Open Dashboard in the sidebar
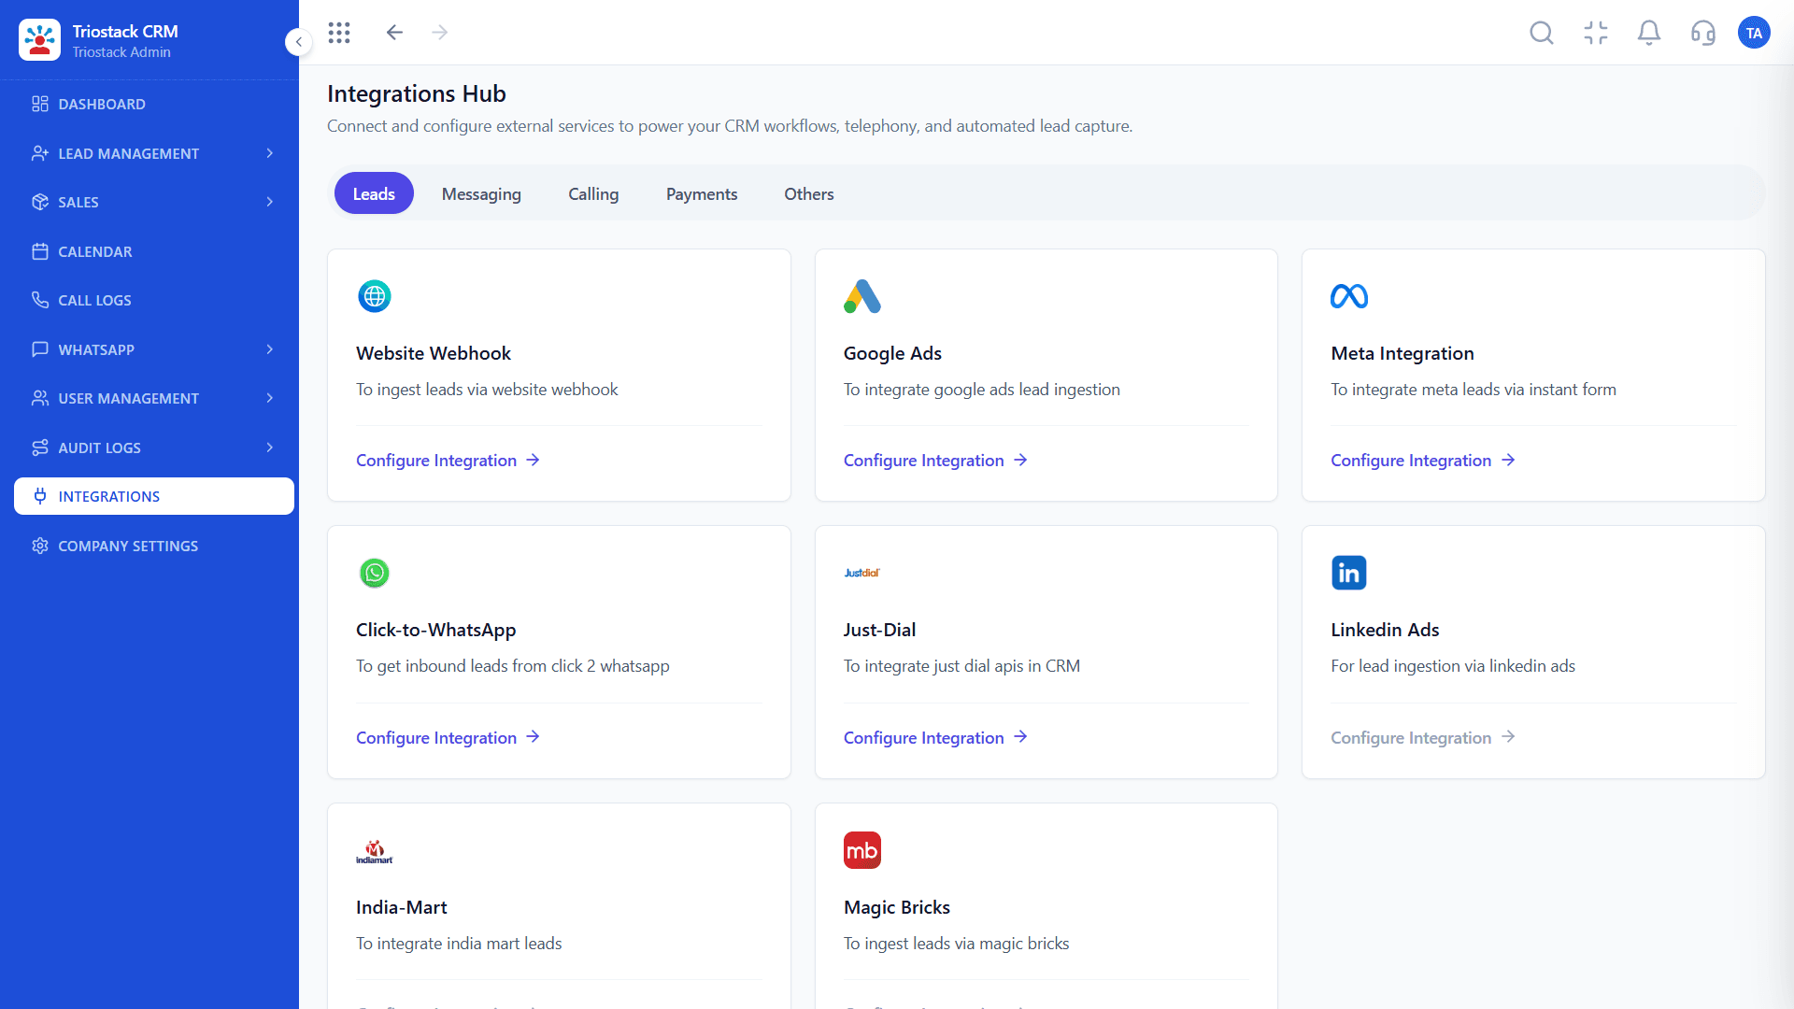This screenshot has width=1794, height=1009. [x=154, y=104]
